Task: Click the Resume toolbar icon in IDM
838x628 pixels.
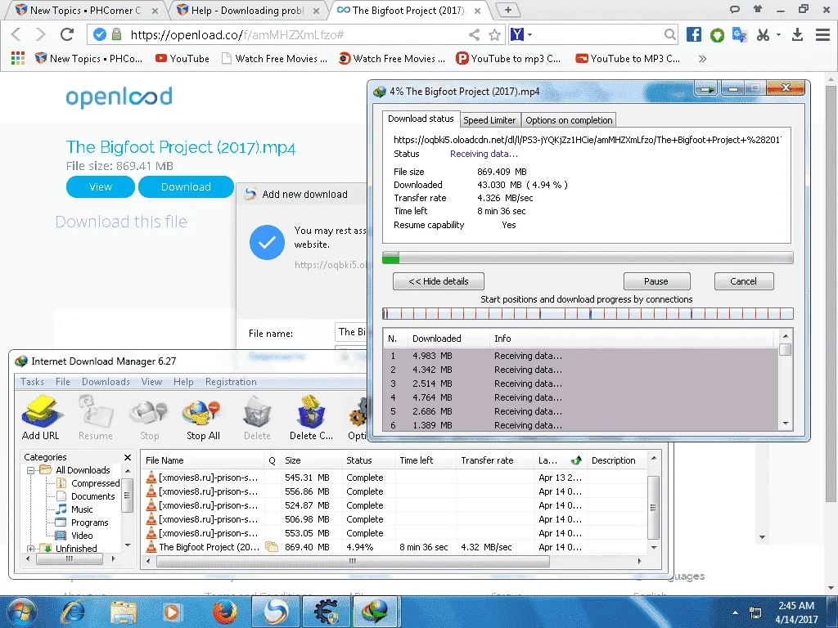Action: pos(96,418)
